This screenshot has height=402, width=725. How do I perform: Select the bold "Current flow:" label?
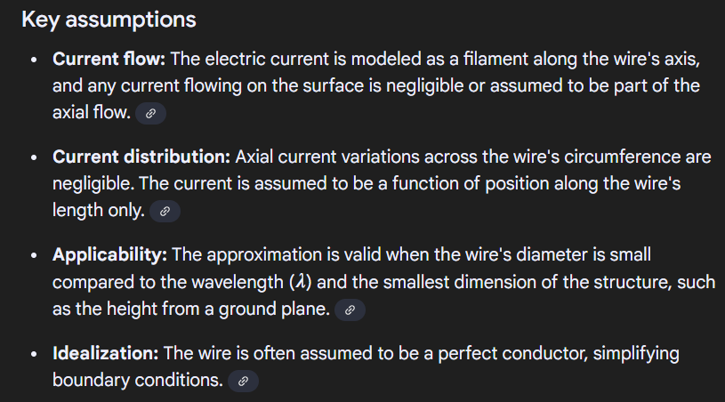coord(109,60)
